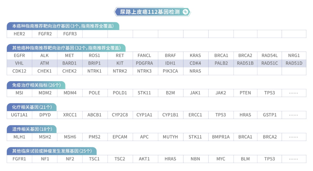313x171 pixels.
Task: Select the MET cell
Action: pos(70,55)
